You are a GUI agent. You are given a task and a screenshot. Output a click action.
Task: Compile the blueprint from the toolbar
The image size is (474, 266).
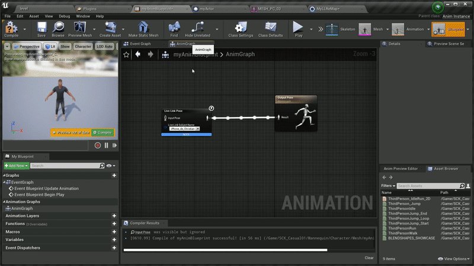pyautogui.click(x=11, y=29)
